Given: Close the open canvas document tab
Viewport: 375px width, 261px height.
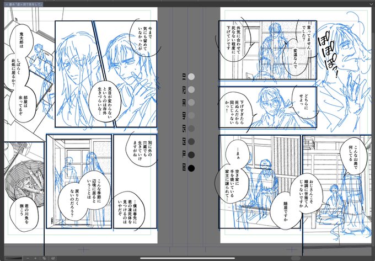Looking at the screenshot, I should click(7, 4).
